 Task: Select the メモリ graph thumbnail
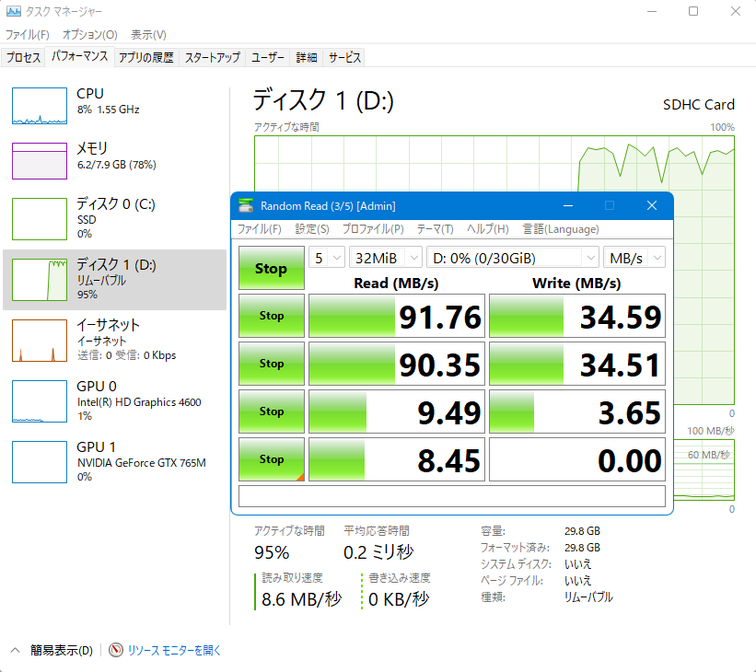point(40,160)
